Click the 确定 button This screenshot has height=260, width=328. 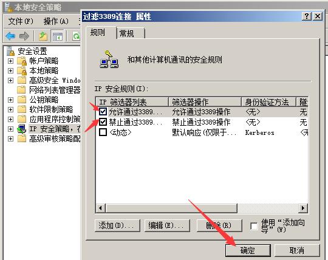[x=248, y=250]
